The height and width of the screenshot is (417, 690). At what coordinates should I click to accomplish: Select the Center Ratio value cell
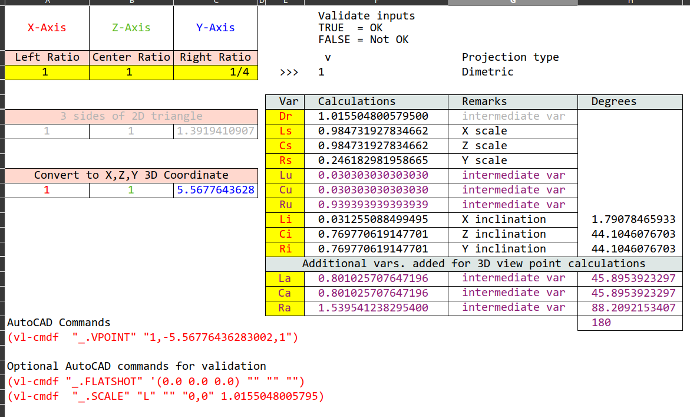coord(131,72)
